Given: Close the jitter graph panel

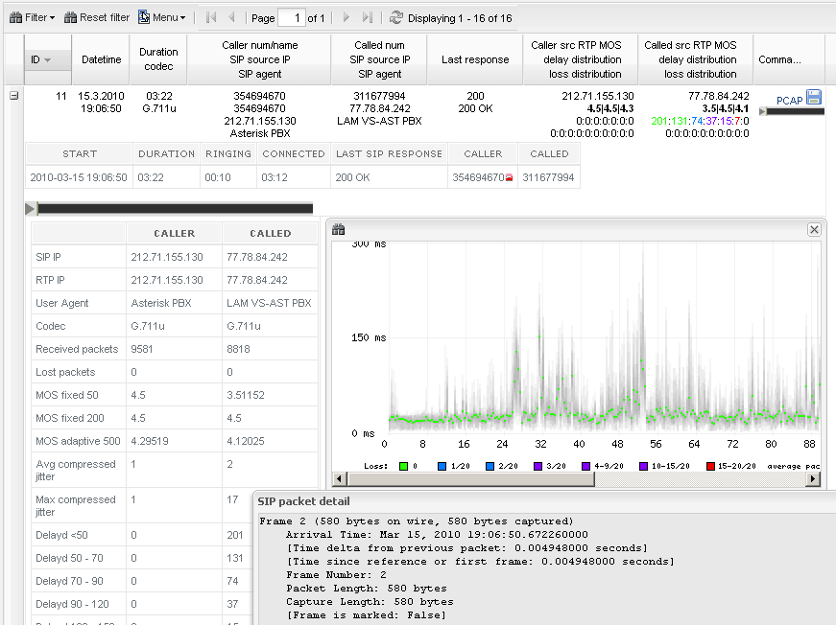Looking at the screenshot, I should point(814,229).
